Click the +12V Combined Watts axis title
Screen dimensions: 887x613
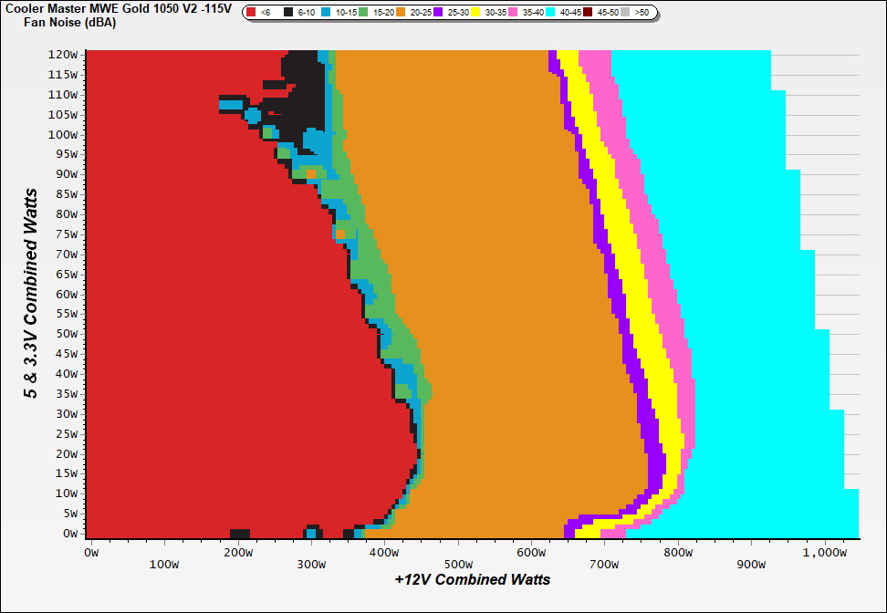pos(472,579)
